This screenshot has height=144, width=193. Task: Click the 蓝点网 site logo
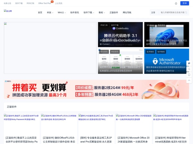(x=8, y=11)
